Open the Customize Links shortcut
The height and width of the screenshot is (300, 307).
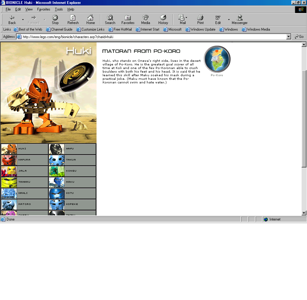[90, 29]
